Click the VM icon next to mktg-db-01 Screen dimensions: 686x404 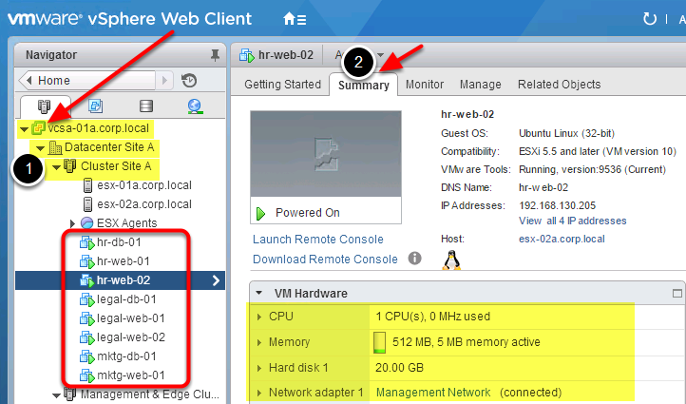pos(87,357)
